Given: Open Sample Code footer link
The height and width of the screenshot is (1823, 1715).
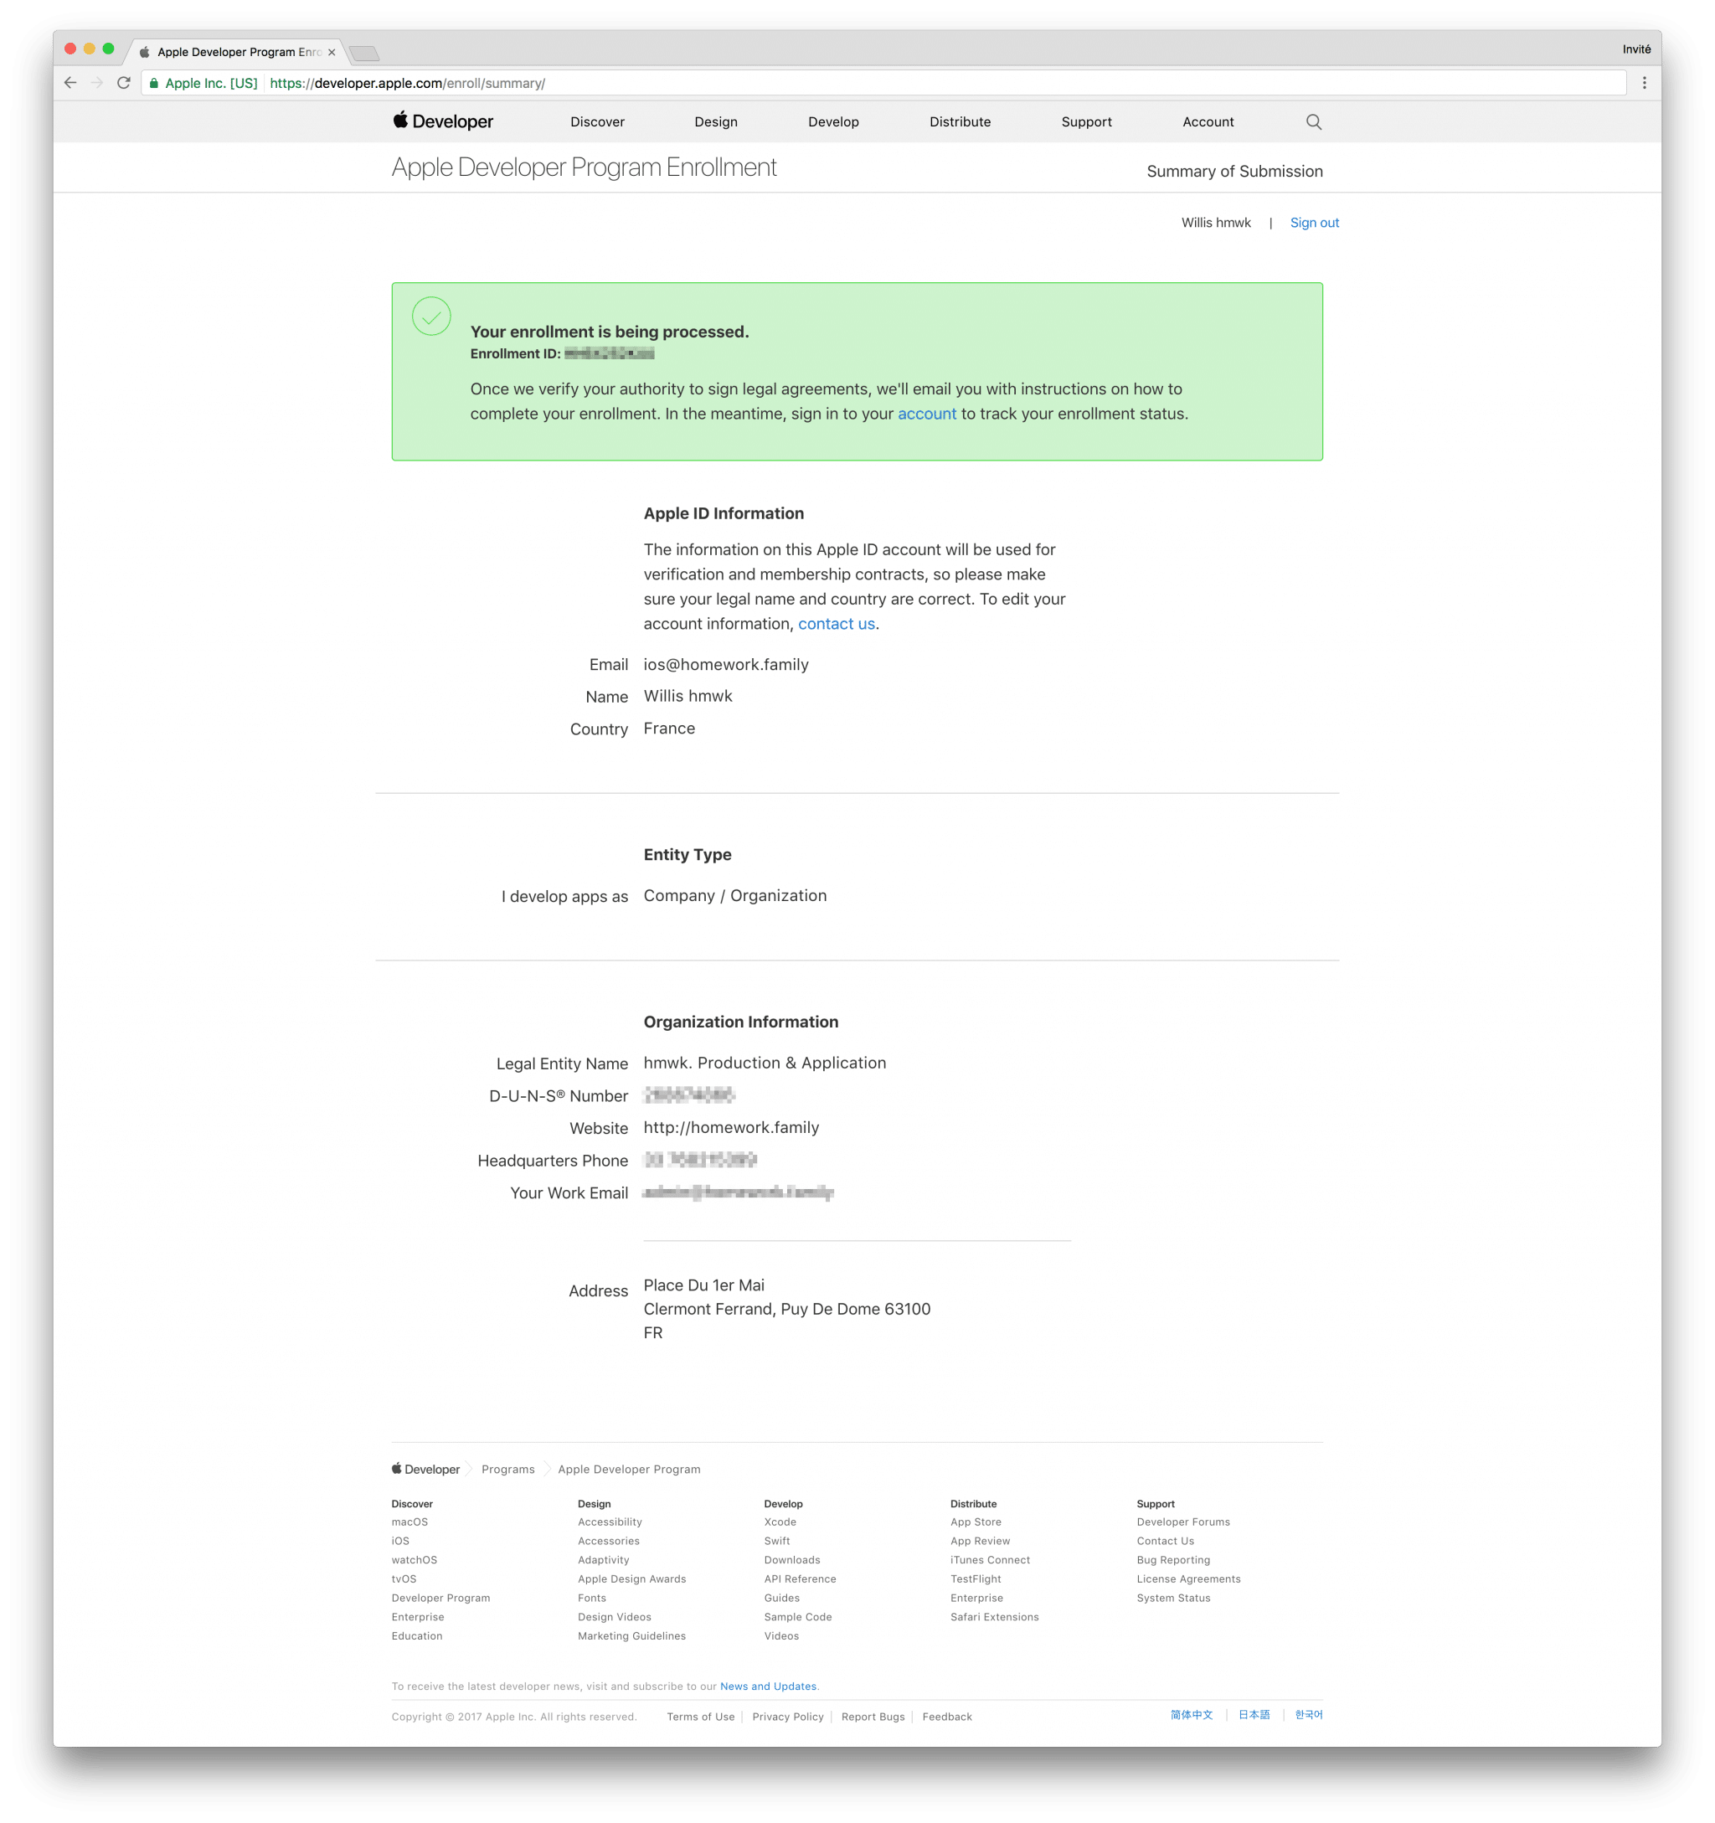Looking at the screenshot, I should point(797,1616).
